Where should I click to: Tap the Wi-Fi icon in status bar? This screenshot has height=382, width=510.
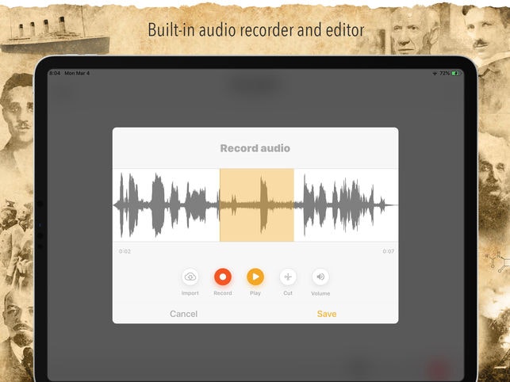click(435, 74)
